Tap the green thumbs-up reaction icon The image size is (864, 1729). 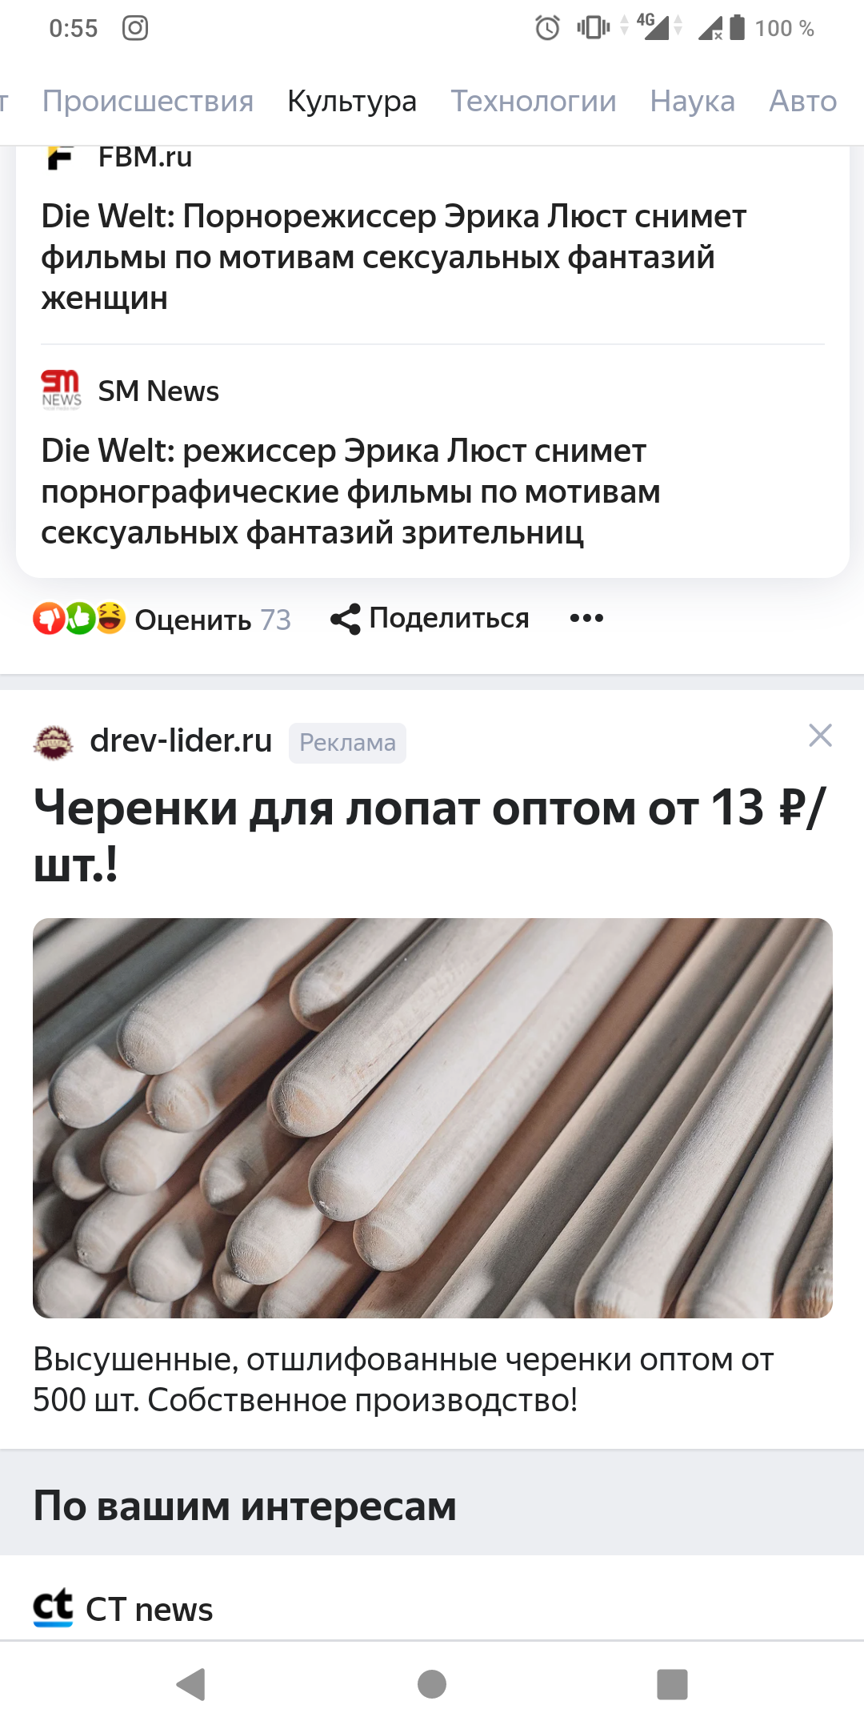[79, 619]
